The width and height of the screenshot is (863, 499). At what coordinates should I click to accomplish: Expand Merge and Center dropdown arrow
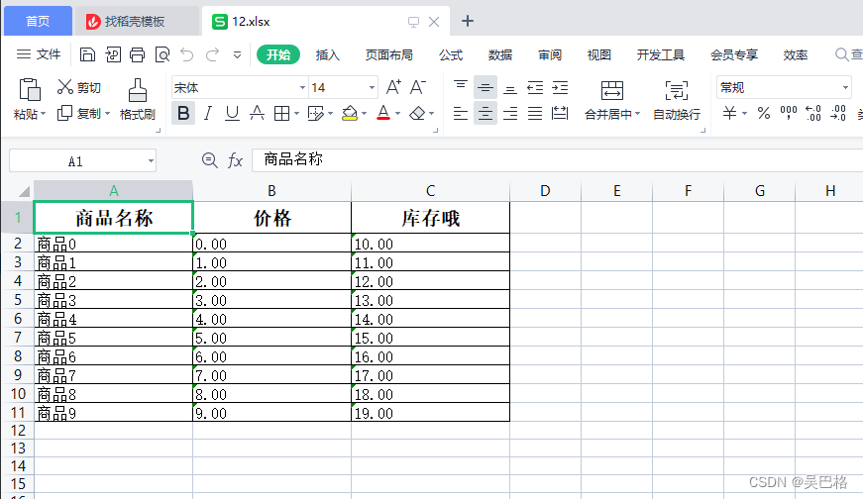coord(637,114)
